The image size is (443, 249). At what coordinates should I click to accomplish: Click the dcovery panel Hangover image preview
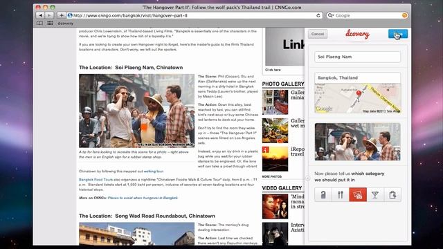358,142
